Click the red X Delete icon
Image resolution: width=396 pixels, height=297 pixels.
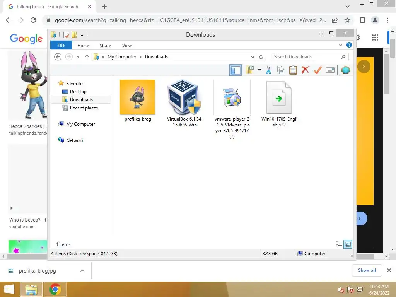306,70
